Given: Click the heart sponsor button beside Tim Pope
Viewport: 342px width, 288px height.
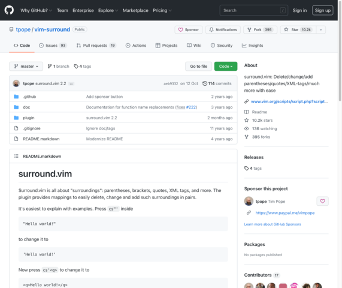Looking at the screenshot, I should pyautogui.click(x=322, y=201).
